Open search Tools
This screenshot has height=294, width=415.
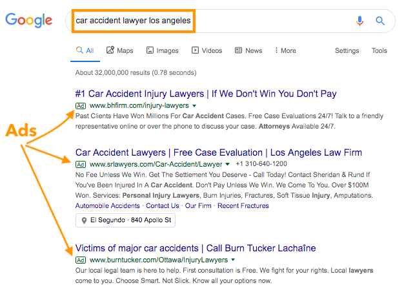pyautogui.click(x=380, y=50)
